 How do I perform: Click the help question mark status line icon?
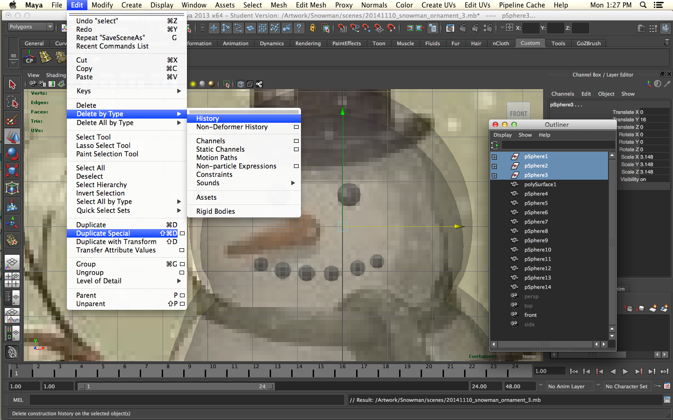[x=299, y=28]
